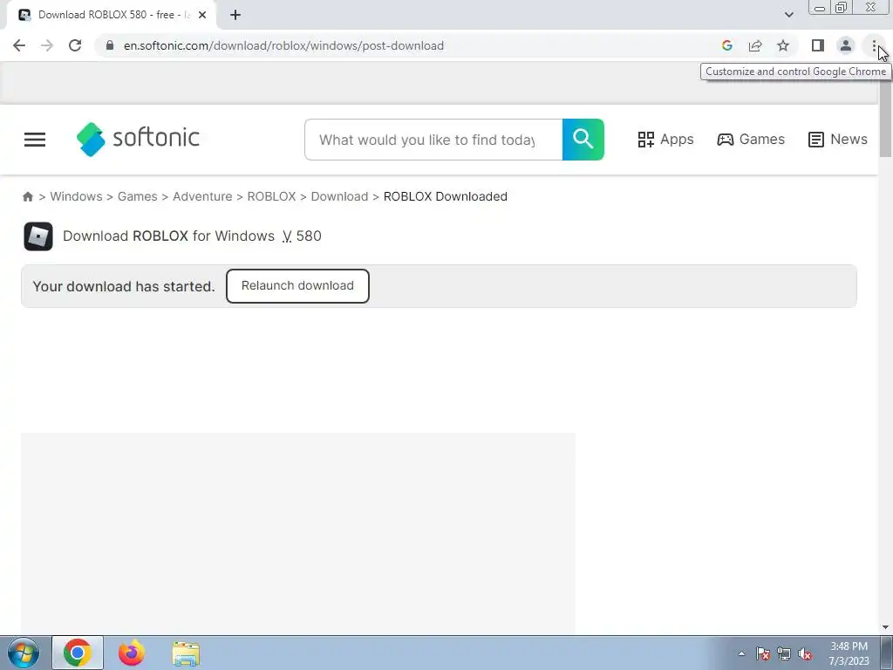Reload the current page
This screenshot has width=893, height=670.
coord(75,45)
